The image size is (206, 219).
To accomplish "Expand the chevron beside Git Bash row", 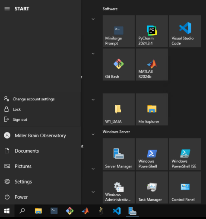I will pos(93,54).
